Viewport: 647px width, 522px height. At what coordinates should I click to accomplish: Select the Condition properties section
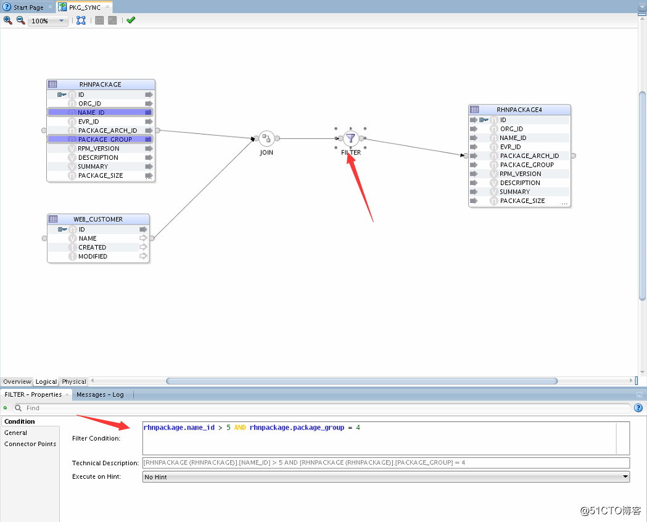[x=19, y=421]
